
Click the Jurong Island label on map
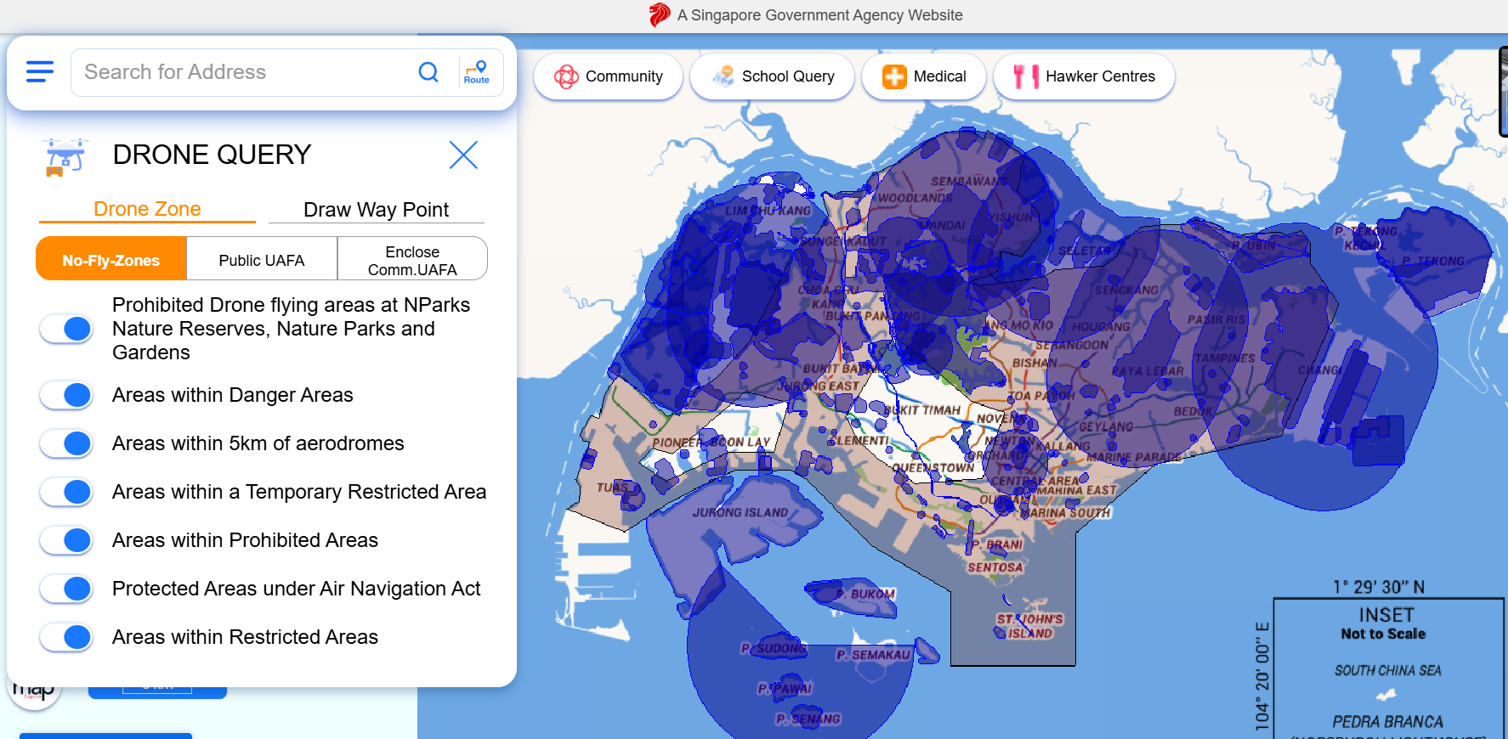click(740, 513)
